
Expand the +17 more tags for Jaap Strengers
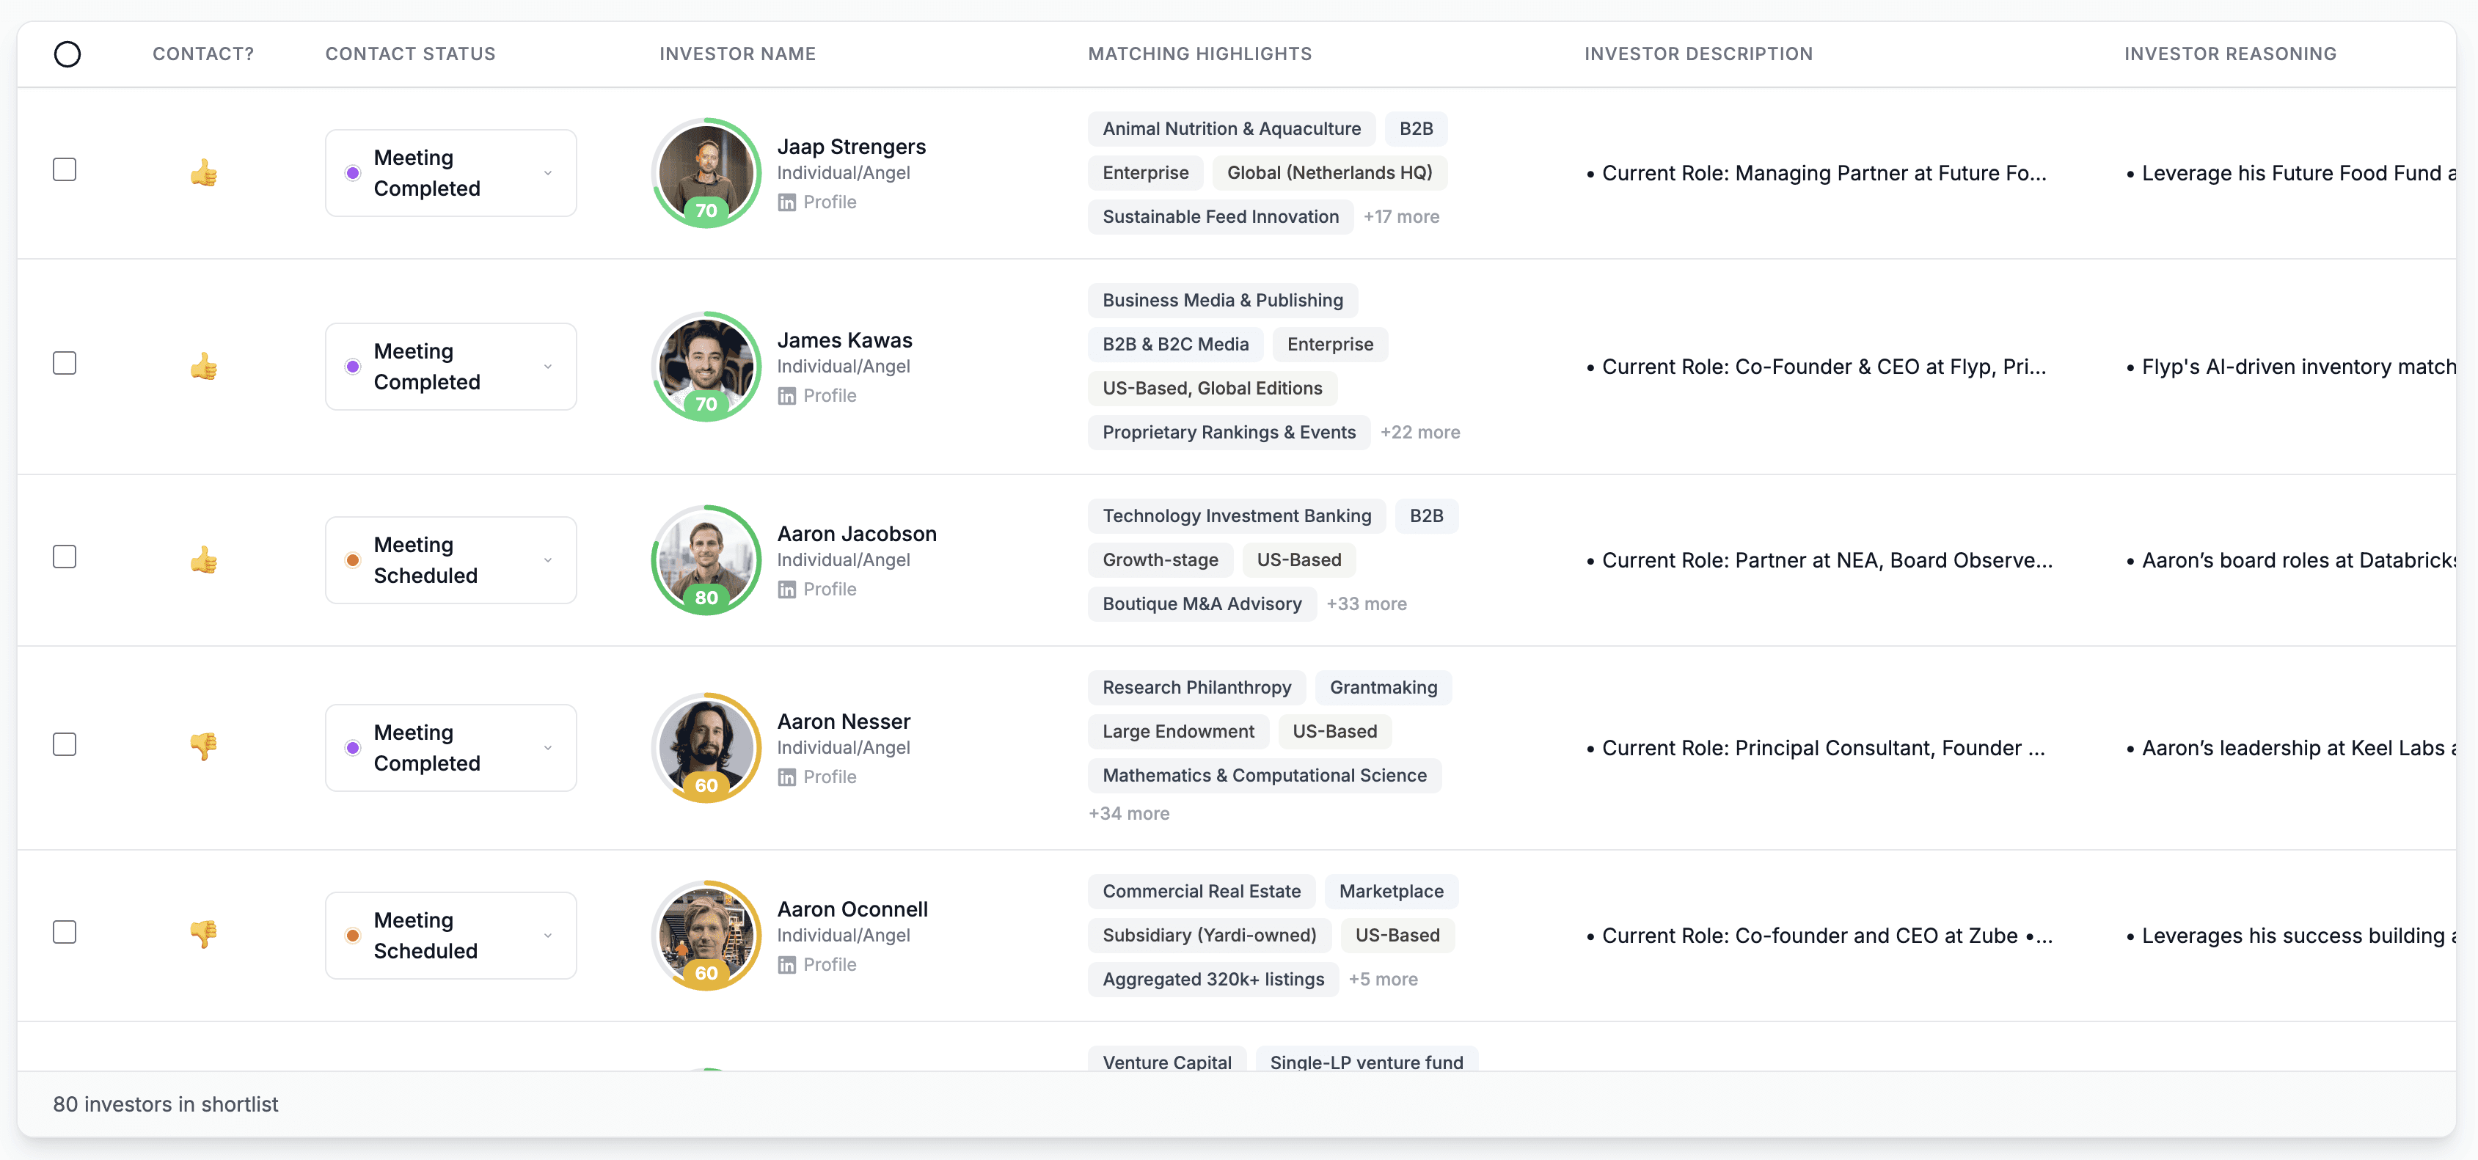(1402, 216)
